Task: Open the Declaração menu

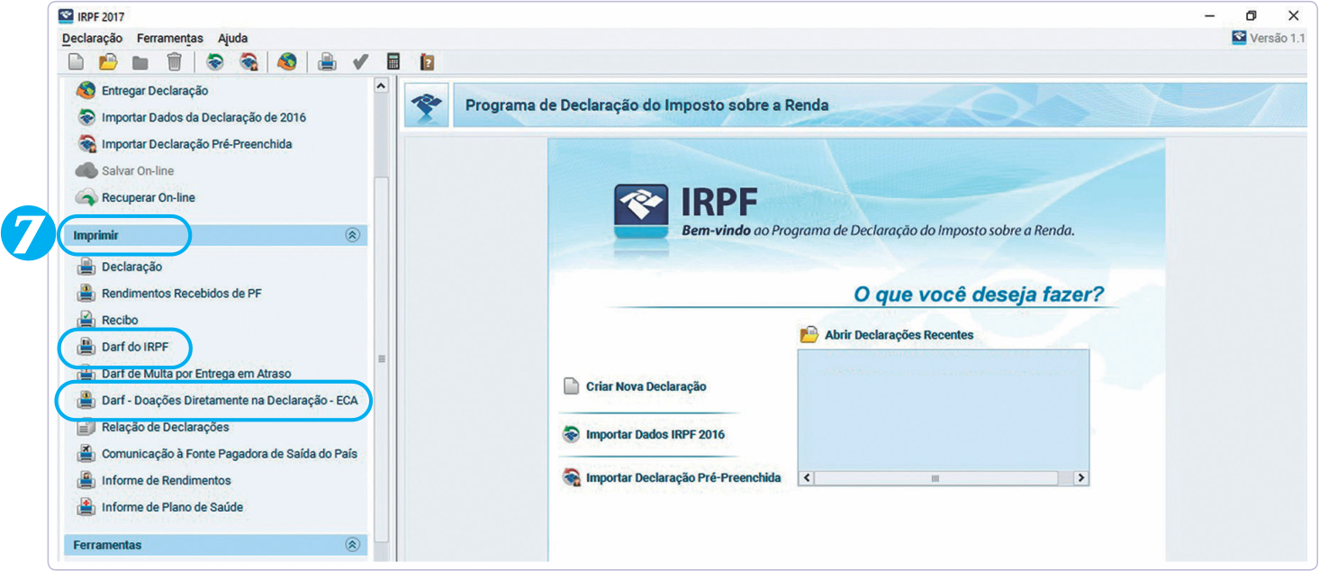Action: [x=92, y=38]
